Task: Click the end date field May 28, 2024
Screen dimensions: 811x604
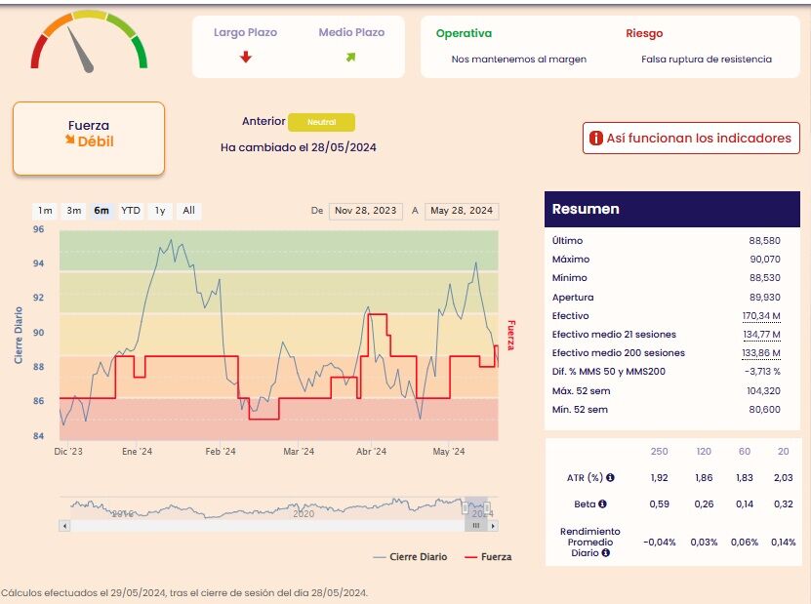Action: point(462,211)
